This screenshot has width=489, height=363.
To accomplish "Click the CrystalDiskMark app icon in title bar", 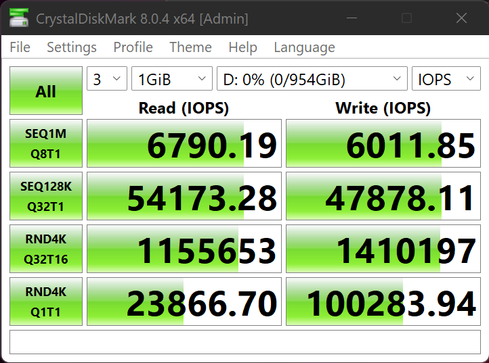I will click(x=19, y=18).
